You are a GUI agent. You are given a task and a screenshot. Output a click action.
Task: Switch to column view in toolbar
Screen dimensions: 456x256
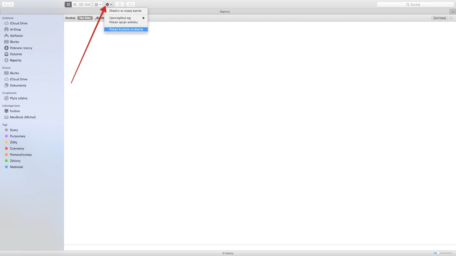81,5
